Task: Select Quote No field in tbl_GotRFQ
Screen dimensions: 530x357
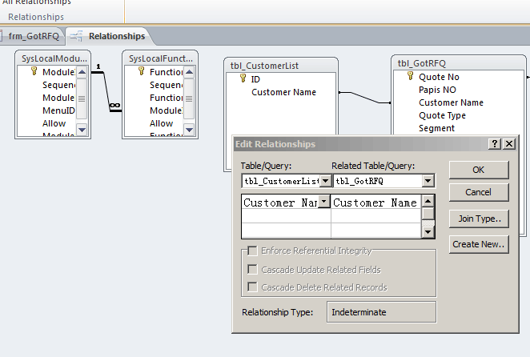Action: (x=439, y=77)
